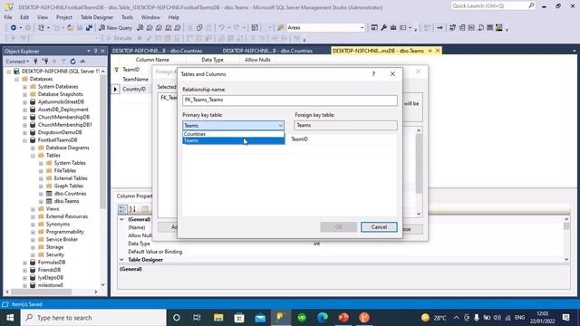
Task: Open the Toolbox icon in toolbar
Action: coord(393,28)
